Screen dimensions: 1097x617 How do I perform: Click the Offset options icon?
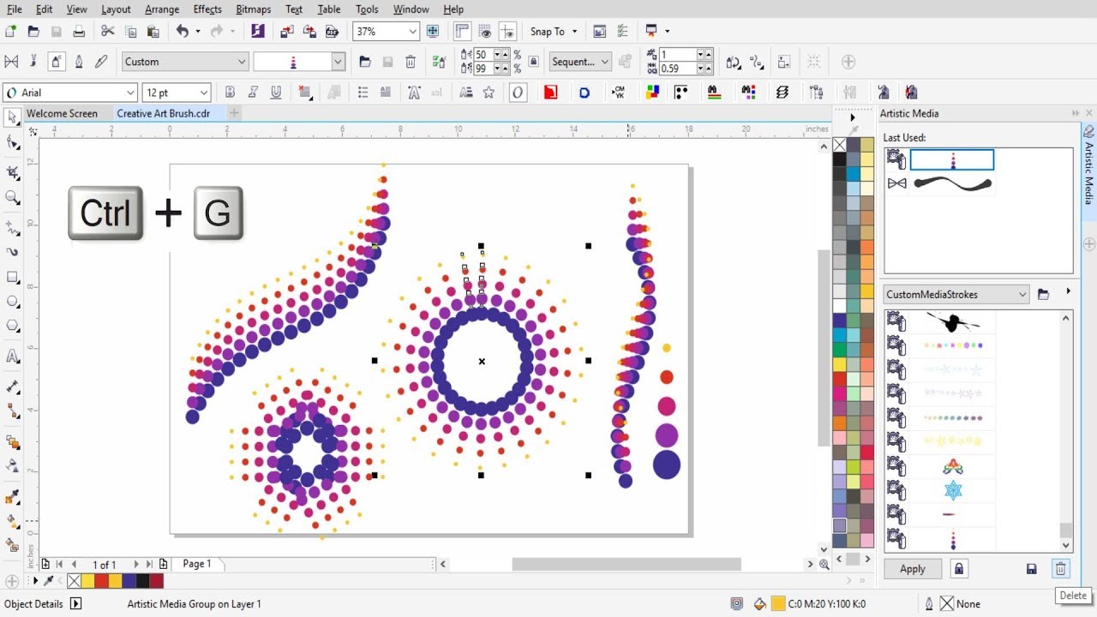click(757, 62)
